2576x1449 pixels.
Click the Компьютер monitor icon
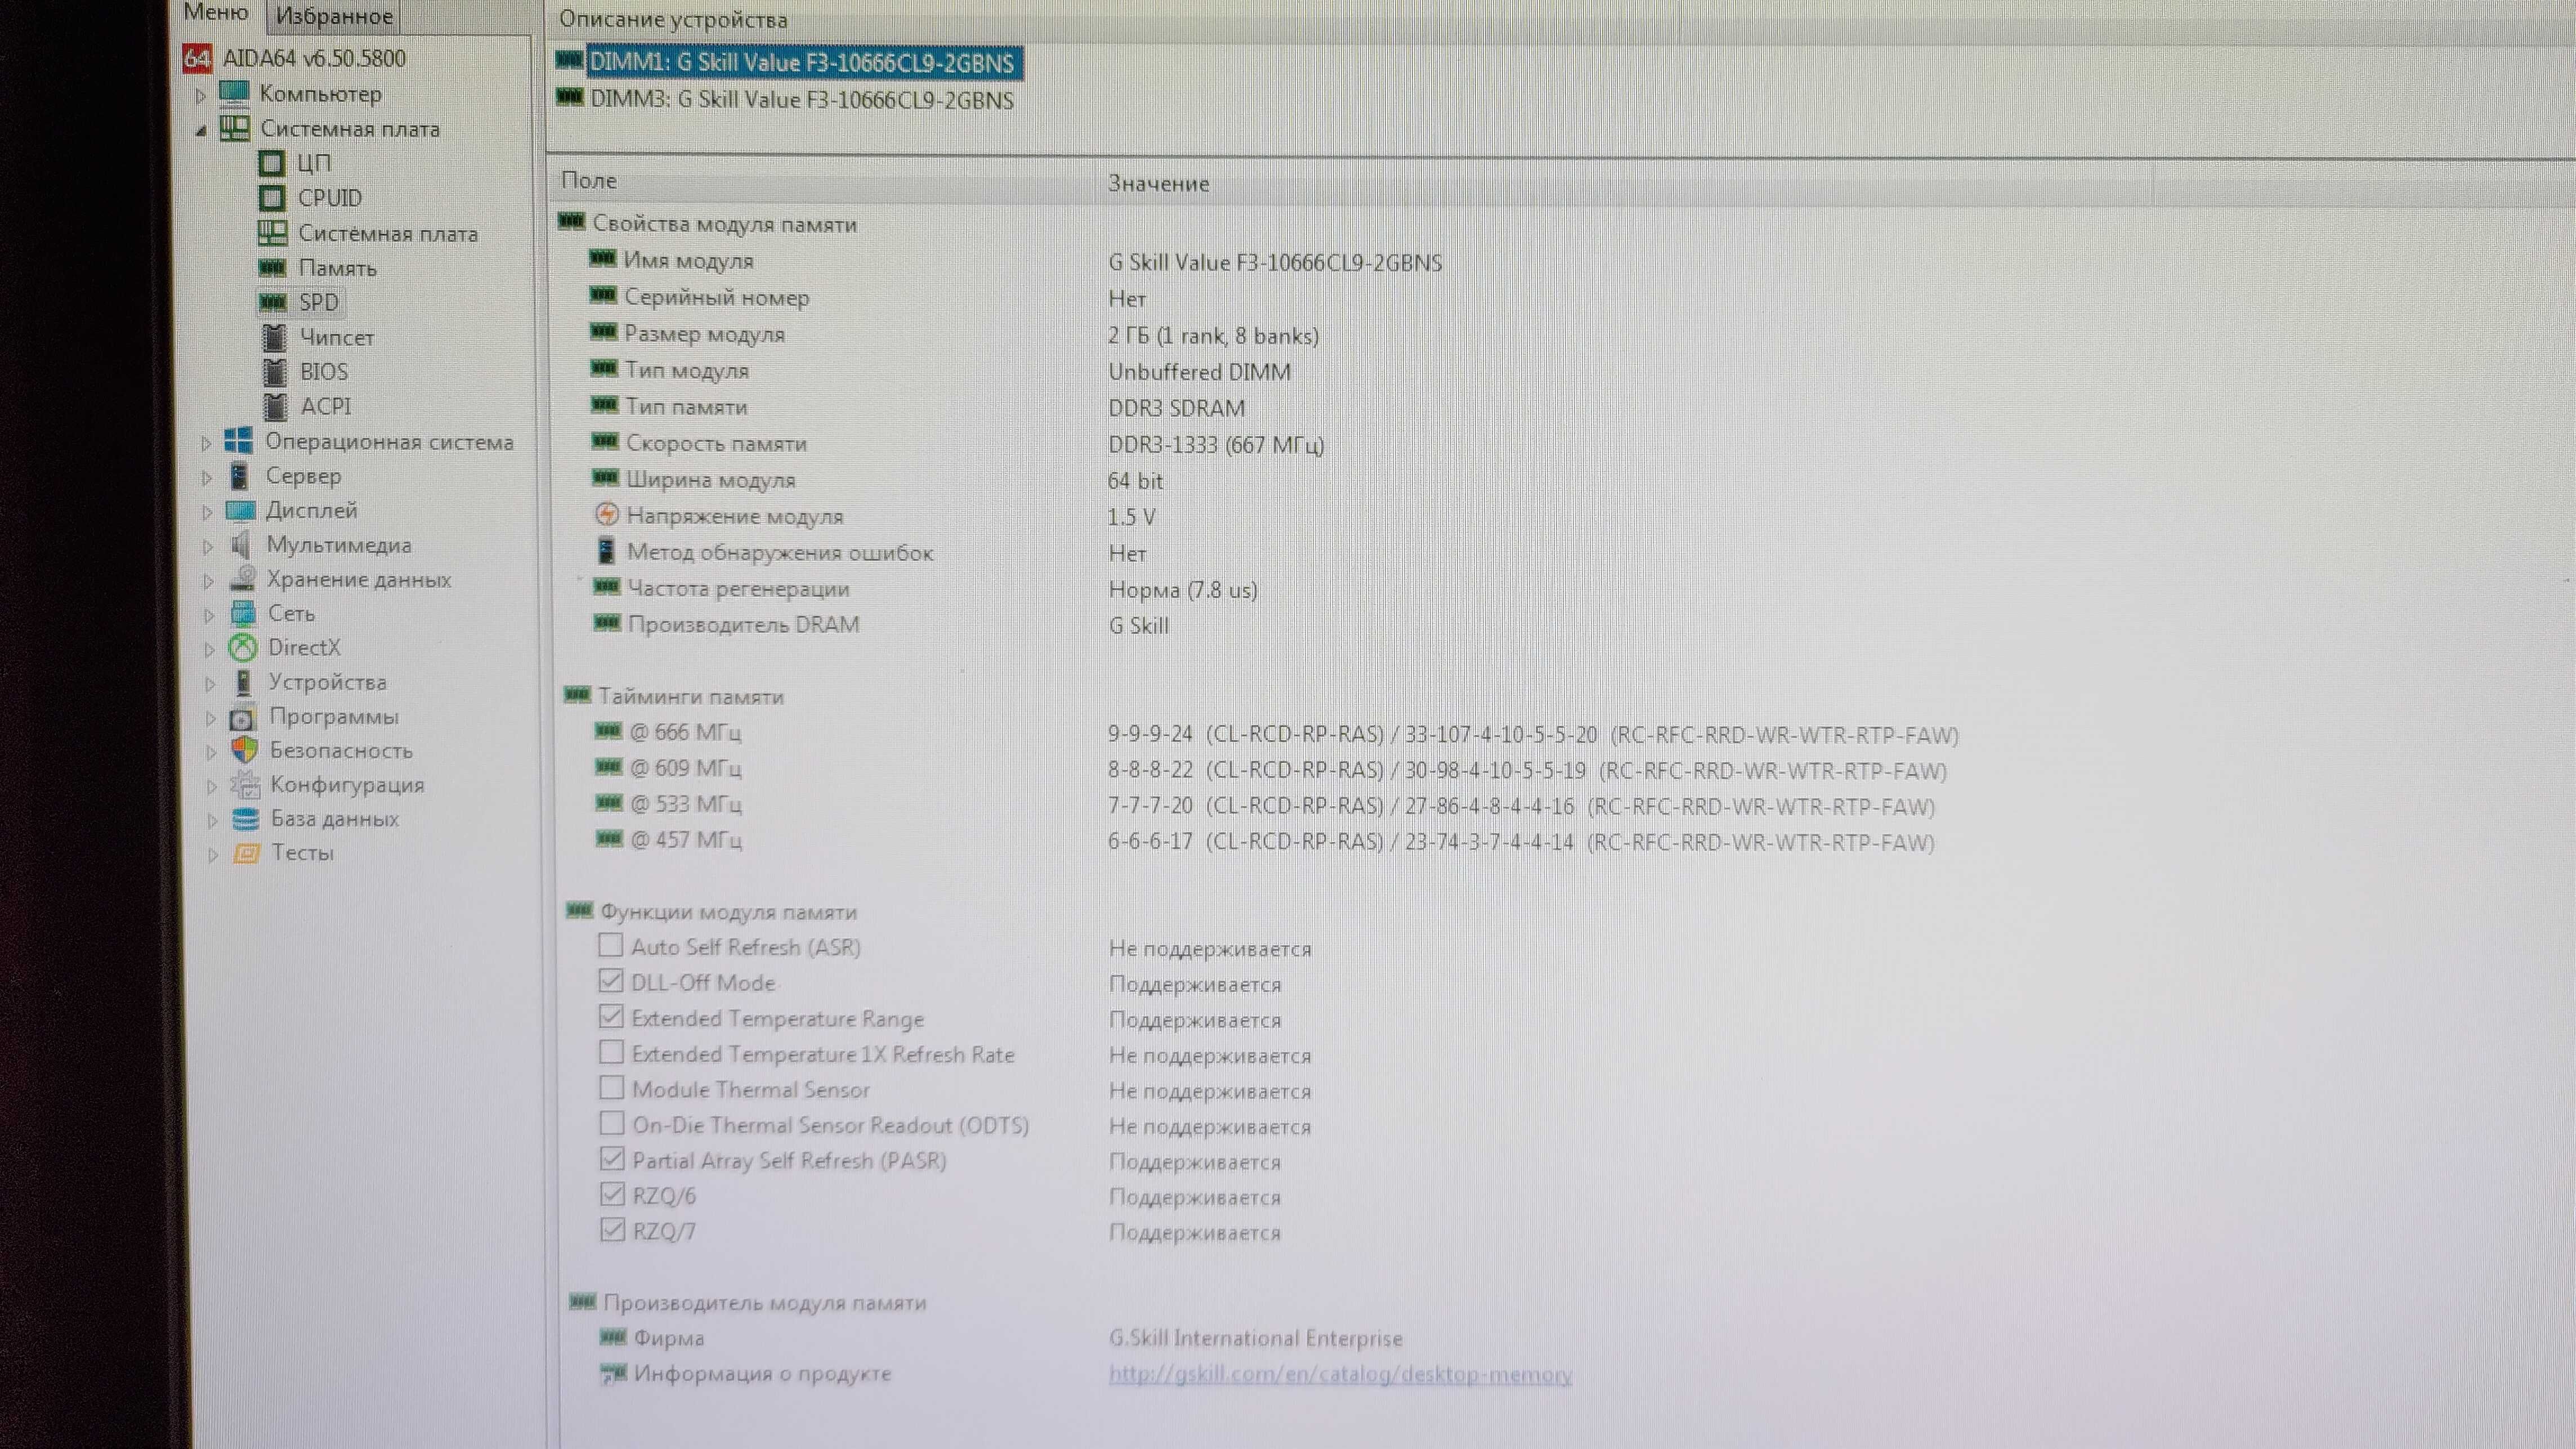point(235,94)
